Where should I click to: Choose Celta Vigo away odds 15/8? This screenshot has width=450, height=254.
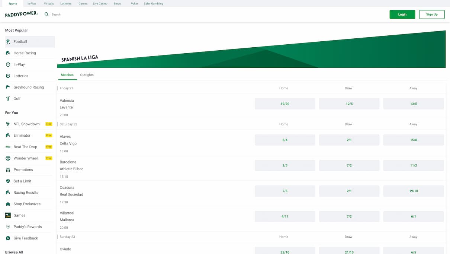414,140
